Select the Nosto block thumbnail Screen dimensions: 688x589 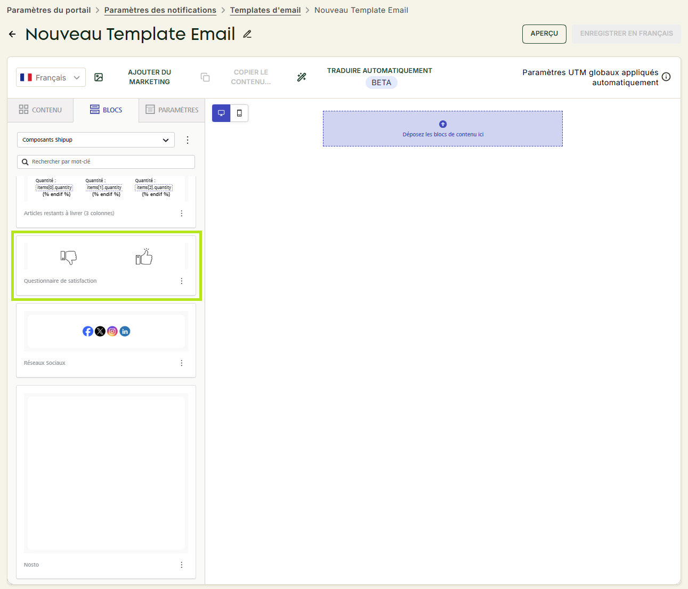coord(106,473)
